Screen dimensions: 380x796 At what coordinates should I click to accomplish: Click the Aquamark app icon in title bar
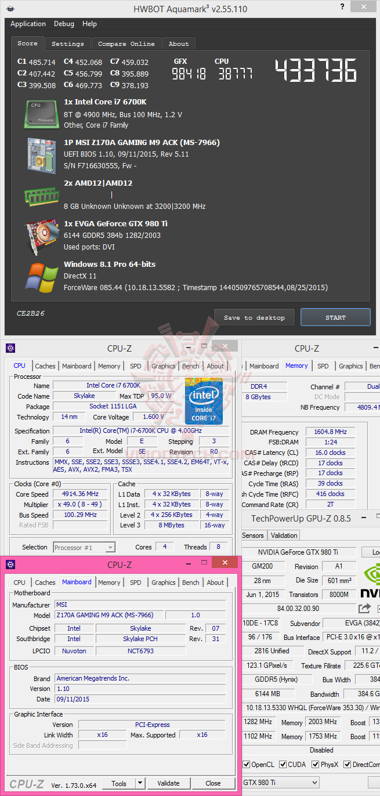12,9
